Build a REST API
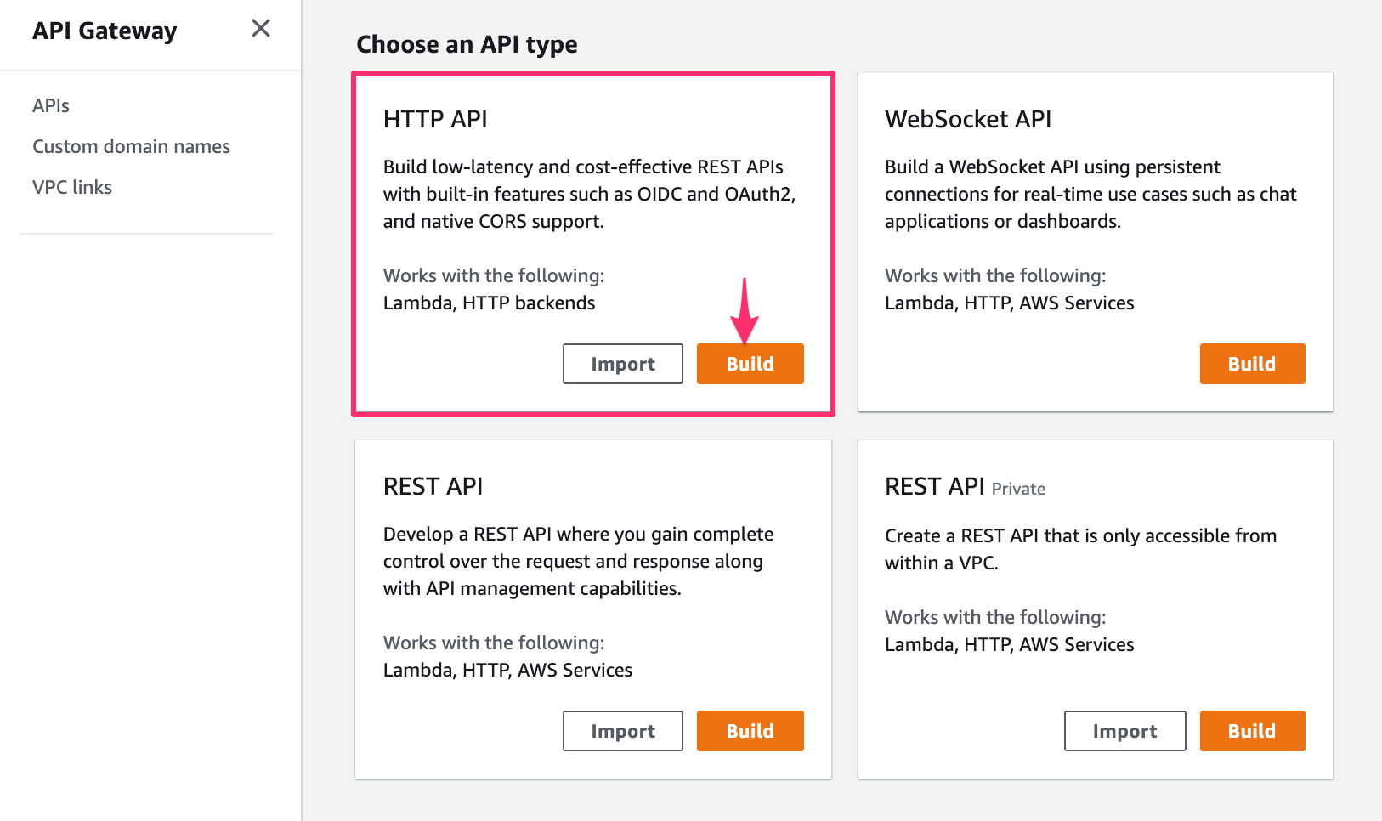This screenshot has width=1382, height=821. [x=750, y=730]
